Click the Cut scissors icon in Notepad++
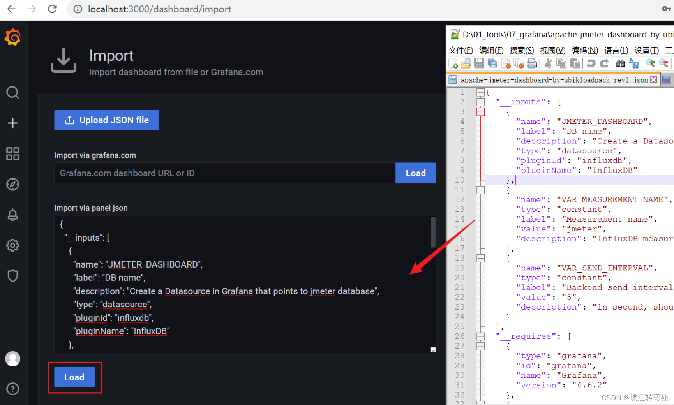This screenshot has height=405, width=674. (x=548, y=63)
